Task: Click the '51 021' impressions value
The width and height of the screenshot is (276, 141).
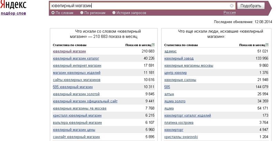Action: click(263, 51)
